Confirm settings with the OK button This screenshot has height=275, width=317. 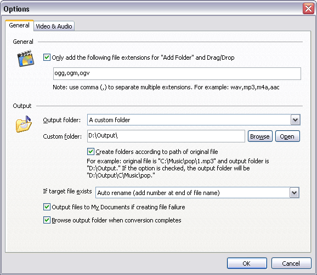click(x=247, y=263)
